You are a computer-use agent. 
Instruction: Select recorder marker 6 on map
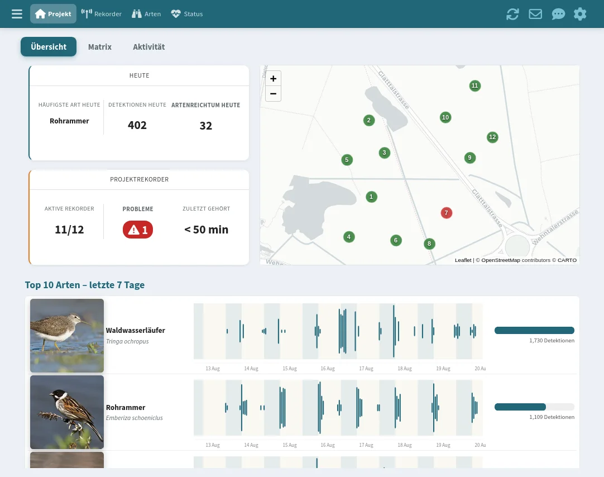tap(396, 240)
